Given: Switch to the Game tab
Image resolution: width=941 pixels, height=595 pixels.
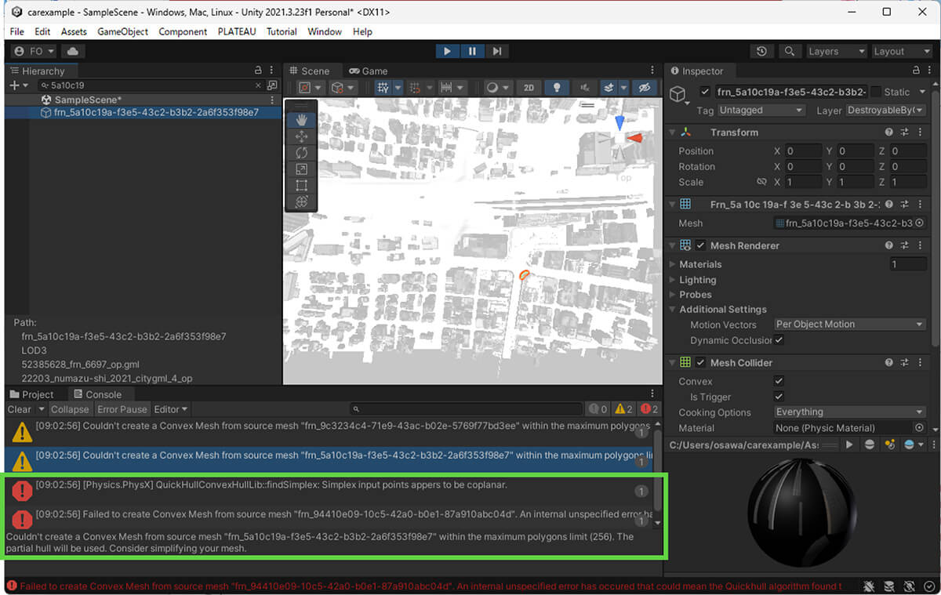Looking at the screenshot, I should point(369,71).
